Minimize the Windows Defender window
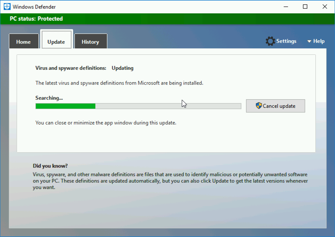 pyautogui.click(x=286, y=6)
